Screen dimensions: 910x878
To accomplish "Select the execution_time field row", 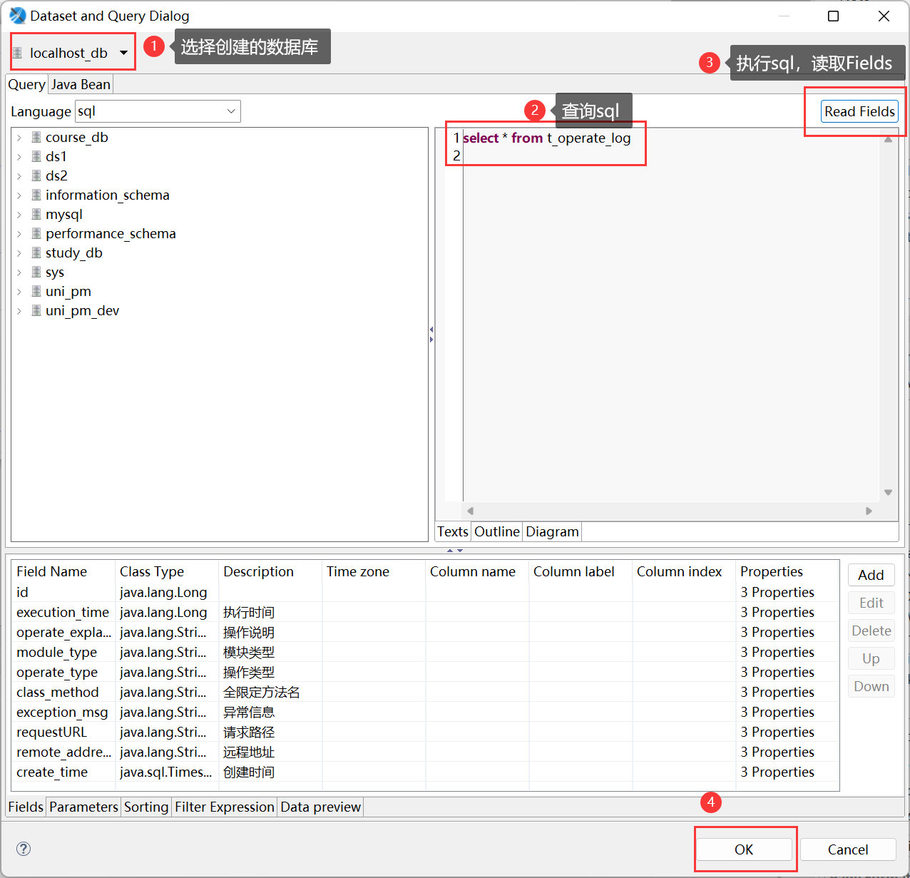I will click(425, 612).
